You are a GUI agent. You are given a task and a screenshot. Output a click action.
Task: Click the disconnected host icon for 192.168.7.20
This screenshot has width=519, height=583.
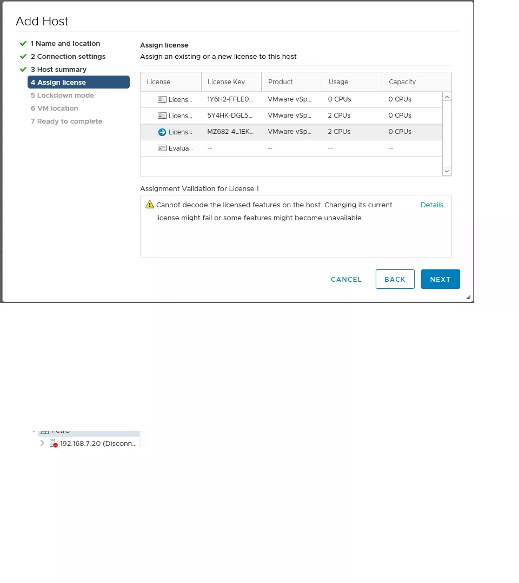[54, 443]
